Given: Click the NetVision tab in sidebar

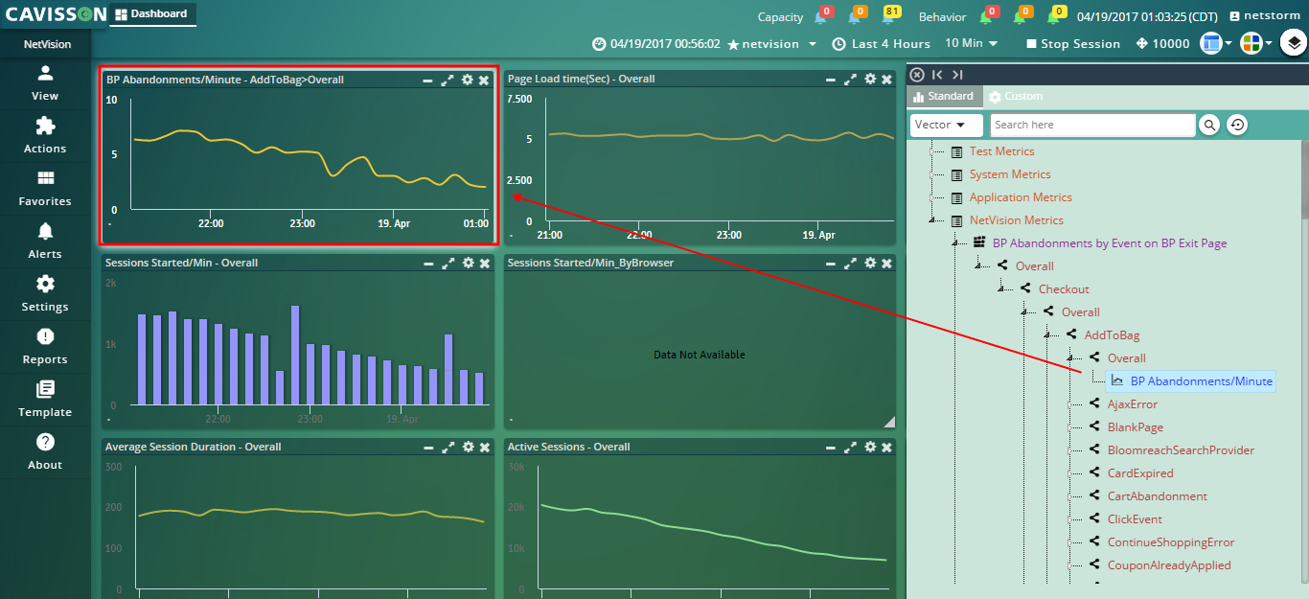Looking at the screenshot, I should coord(46,44).
